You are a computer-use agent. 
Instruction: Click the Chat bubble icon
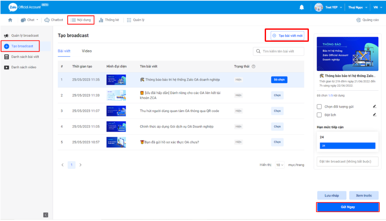(x=23, y=20)
